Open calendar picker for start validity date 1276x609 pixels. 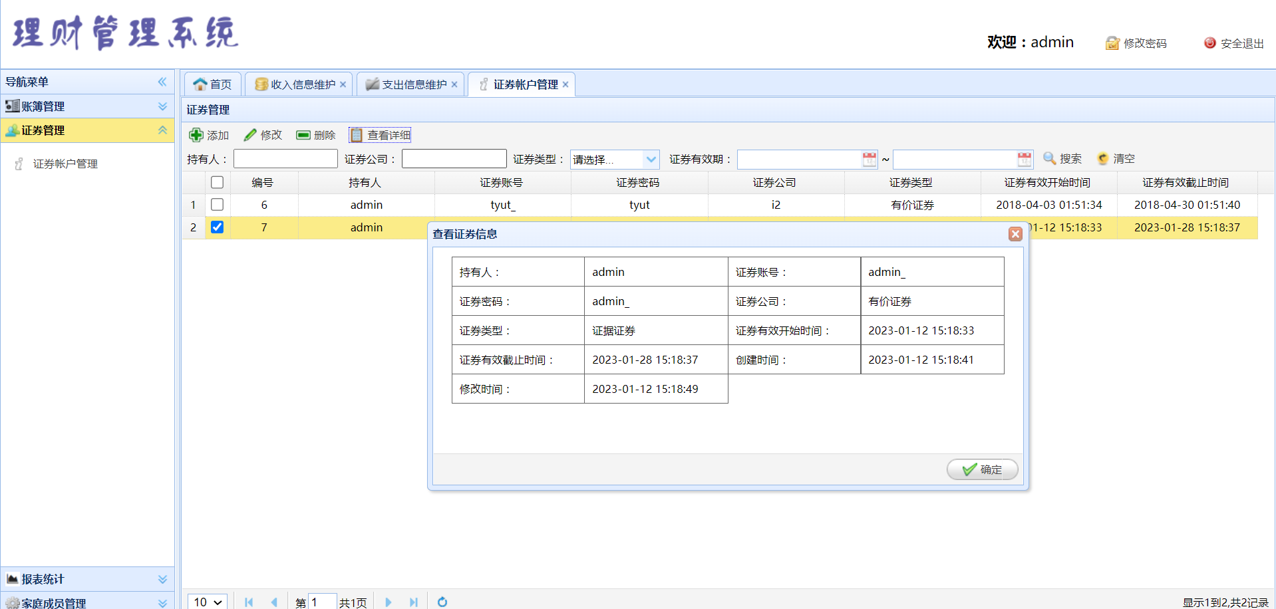(x=869, y=159)
